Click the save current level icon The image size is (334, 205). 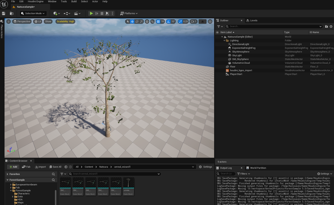pos(4,13)
